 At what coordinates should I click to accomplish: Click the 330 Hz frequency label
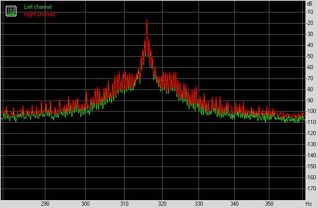(199, 203)
